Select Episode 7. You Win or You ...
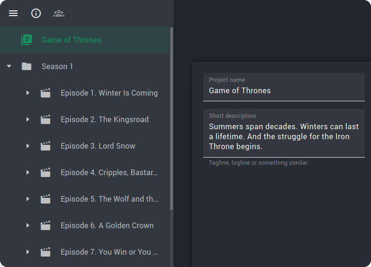The height and width of the screenshot is (267, 371). click(x=85, y=252)
